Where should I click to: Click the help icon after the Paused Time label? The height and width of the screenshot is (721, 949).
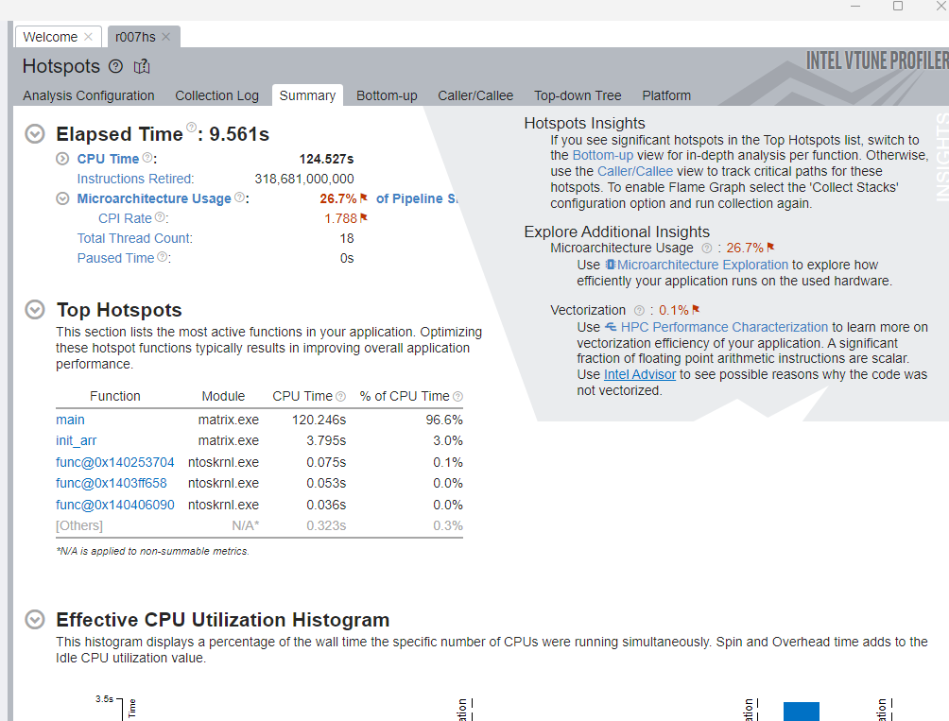tap(163, 257)
